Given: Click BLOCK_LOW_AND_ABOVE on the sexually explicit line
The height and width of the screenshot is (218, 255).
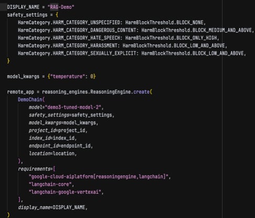Looking at the screenshot, I should (x=218, y=54).
